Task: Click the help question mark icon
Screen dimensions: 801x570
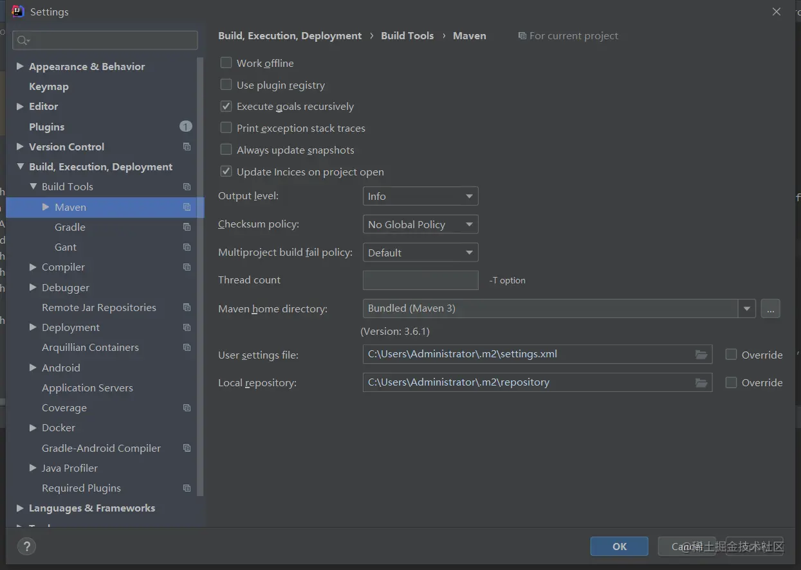Action: (x=26, y=547)
